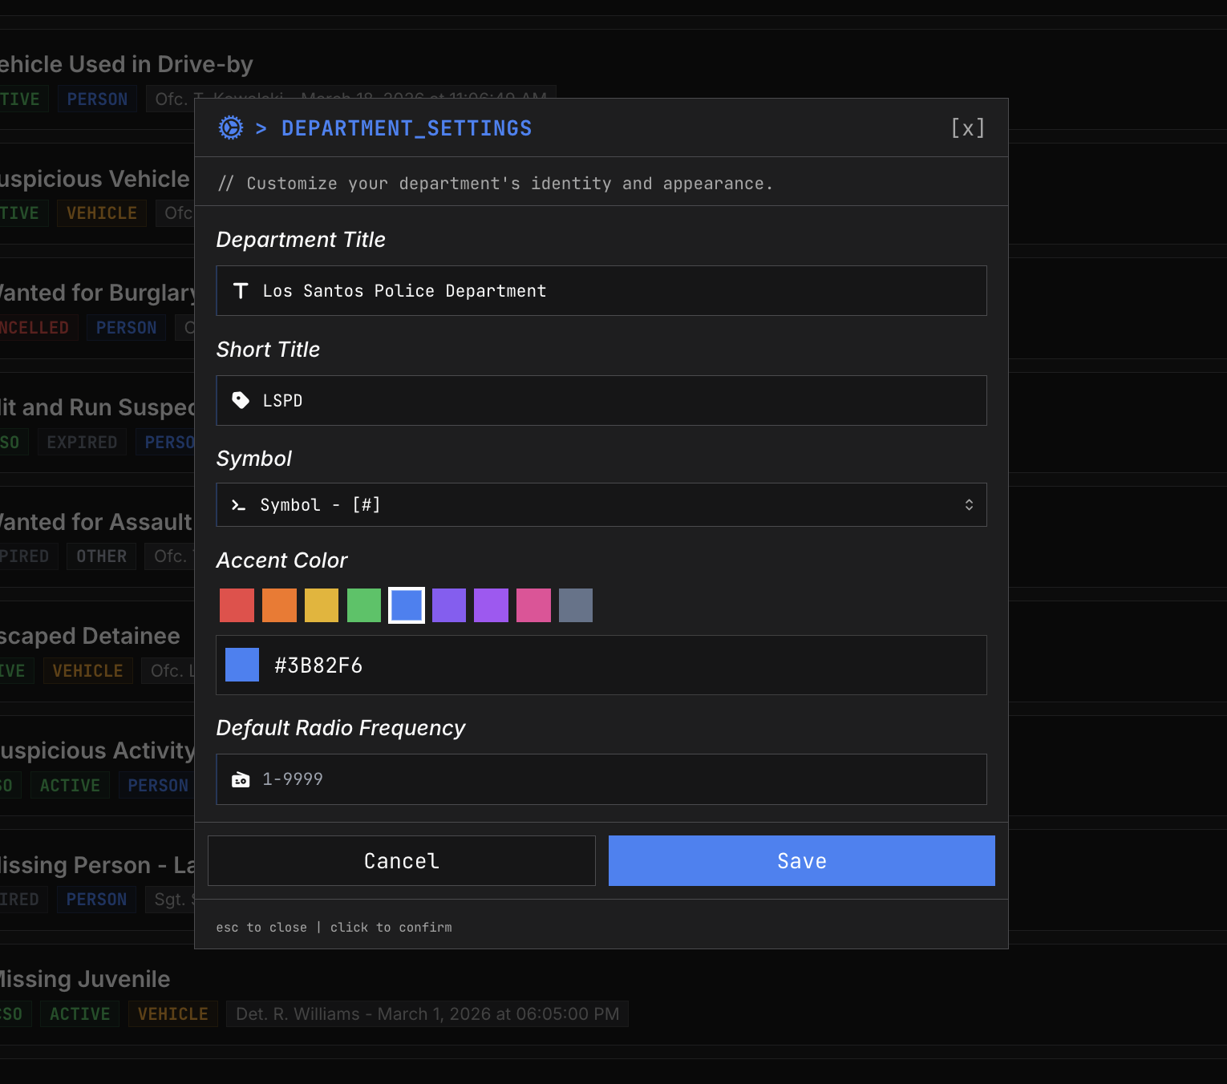Choose the slate gray accent color
This screenshot has width=1227, height=1084.
point(576,605)
